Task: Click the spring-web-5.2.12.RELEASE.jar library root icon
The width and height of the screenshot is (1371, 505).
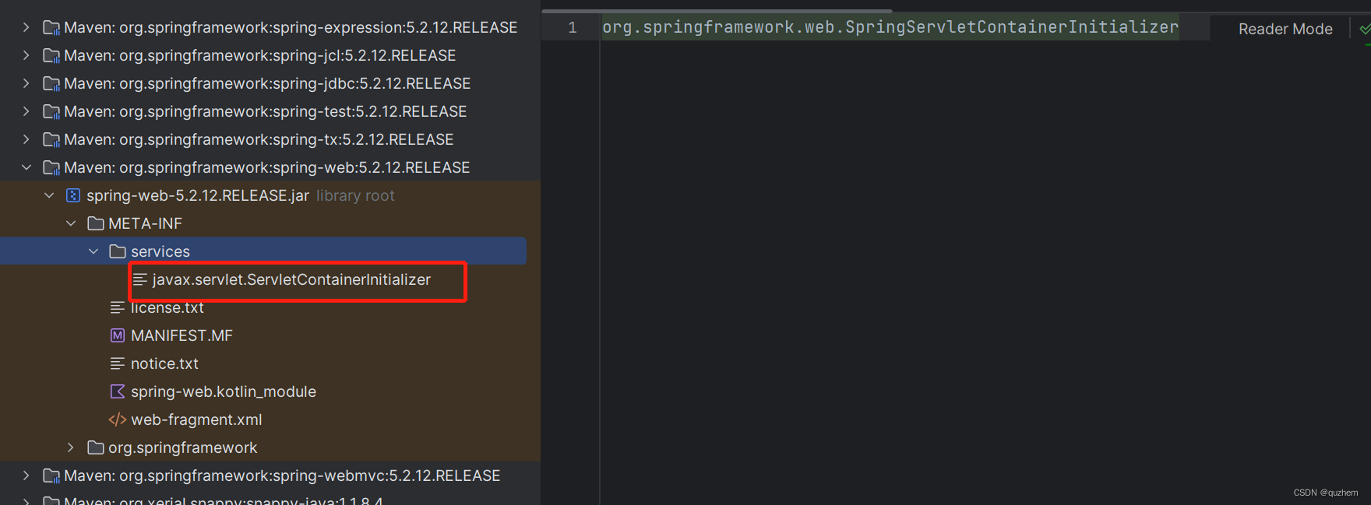Action: (72, 195)
